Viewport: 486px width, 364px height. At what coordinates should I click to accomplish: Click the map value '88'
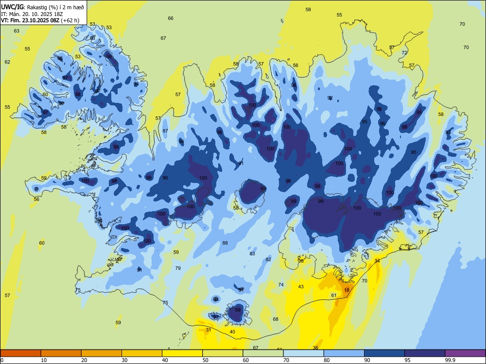coord(225,243)
